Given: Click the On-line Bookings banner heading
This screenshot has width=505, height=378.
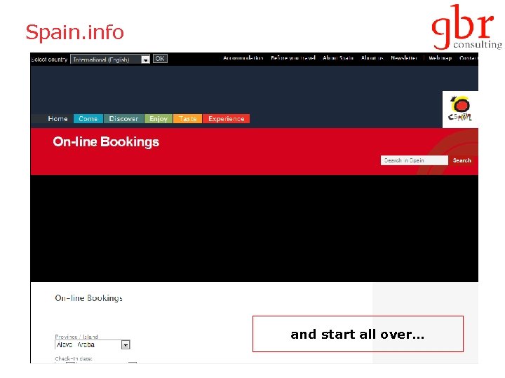Looking at the screenshot, I should (x=106, y=141).
